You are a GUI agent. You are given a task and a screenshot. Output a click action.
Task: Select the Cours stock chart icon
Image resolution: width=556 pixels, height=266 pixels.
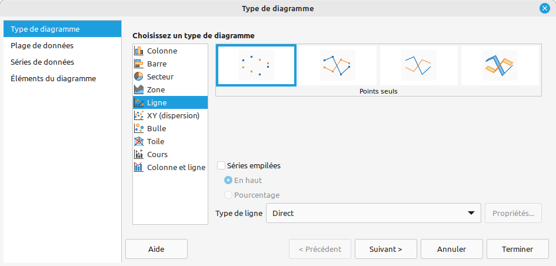coord(139,155)
